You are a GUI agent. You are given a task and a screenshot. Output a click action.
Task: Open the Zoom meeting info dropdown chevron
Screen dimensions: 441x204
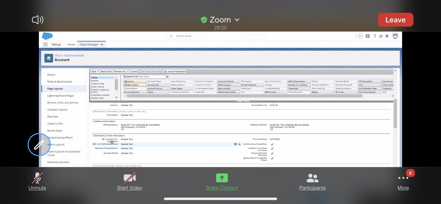[237, 20]
